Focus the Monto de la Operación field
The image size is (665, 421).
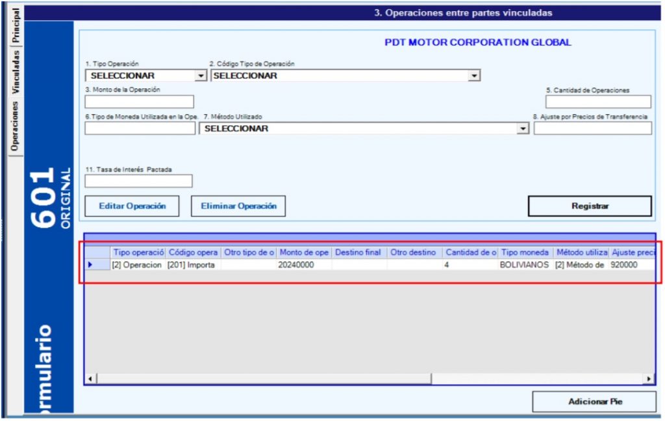[139, 102]
